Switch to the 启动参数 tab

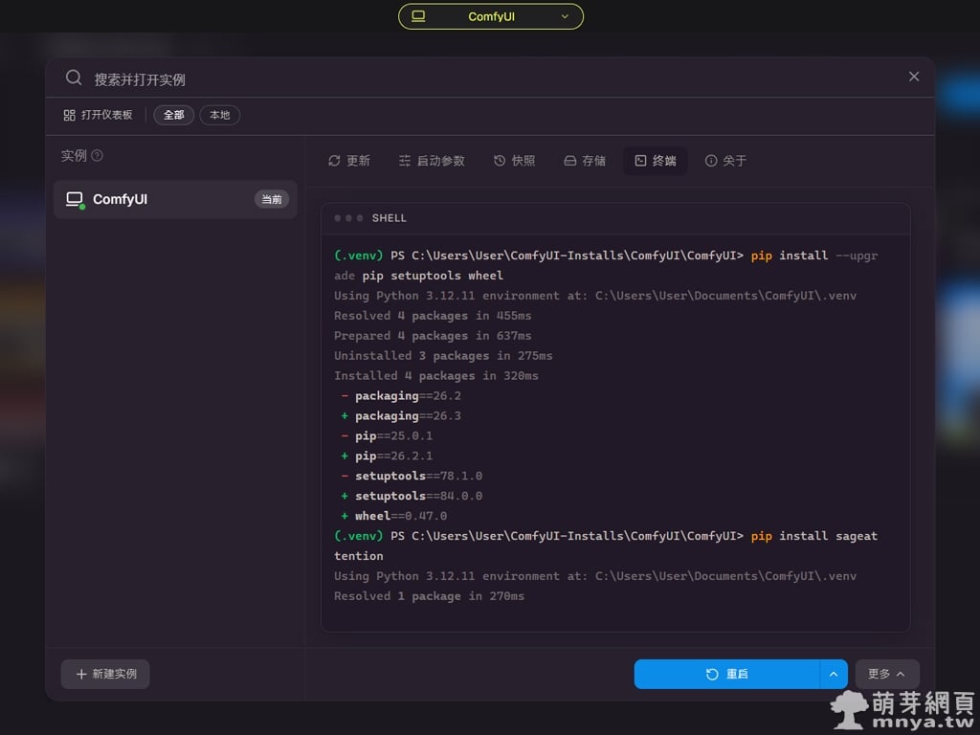point(432,161)
